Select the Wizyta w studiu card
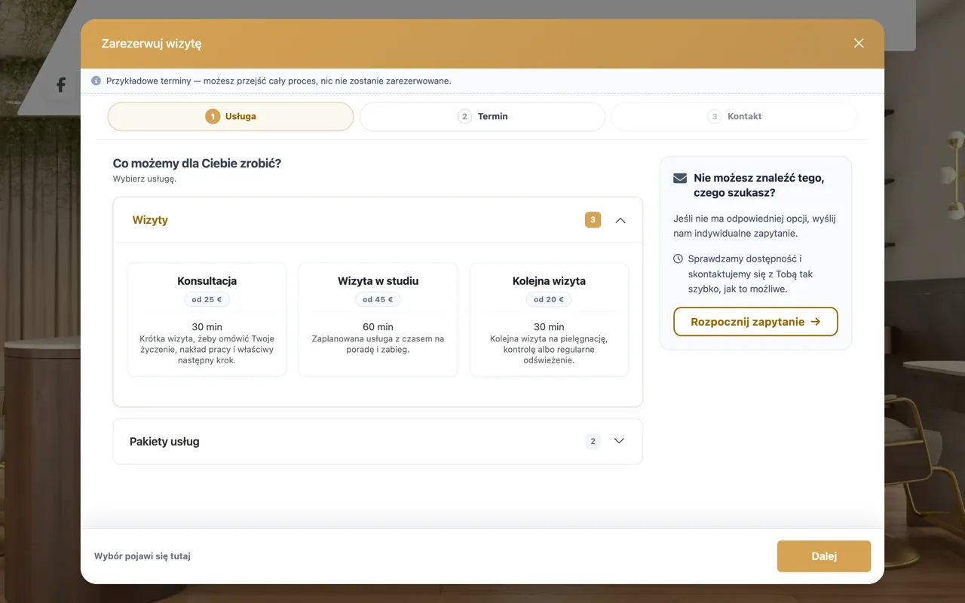 (378, 320)
